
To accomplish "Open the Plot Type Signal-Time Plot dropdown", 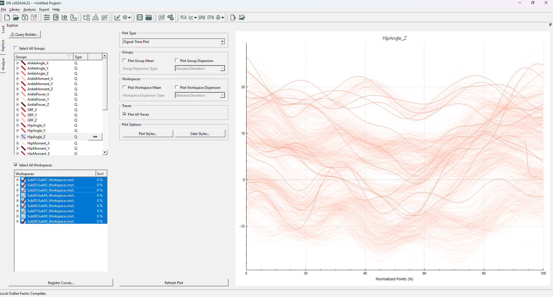I will tap(174, 42).
